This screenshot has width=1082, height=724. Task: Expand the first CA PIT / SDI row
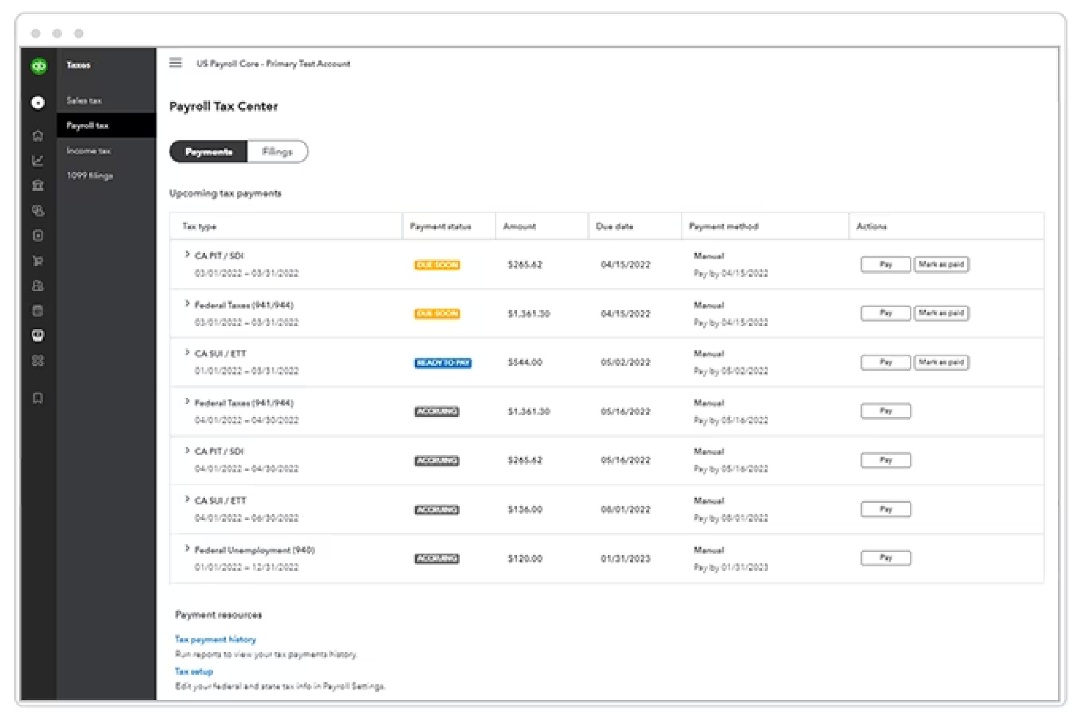[x=187, y=254]
